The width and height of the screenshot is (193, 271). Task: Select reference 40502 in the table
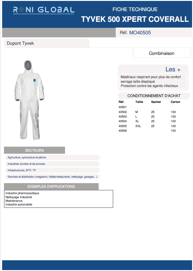(122, 112)
